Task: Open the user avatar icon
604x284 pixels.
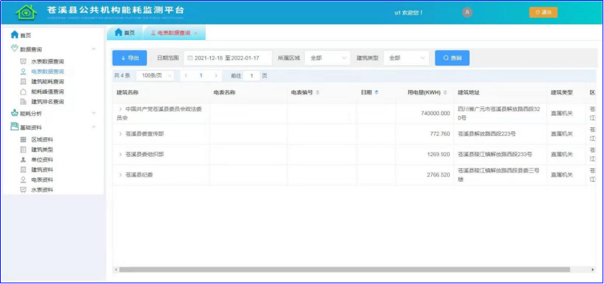Action: tap(467, 12)
